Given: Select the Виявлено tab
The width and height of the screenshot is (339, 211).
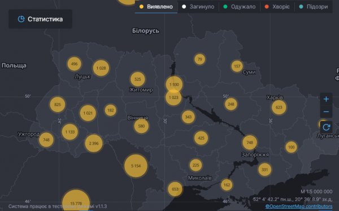Looking at the screenshot, I should [156, 7].
